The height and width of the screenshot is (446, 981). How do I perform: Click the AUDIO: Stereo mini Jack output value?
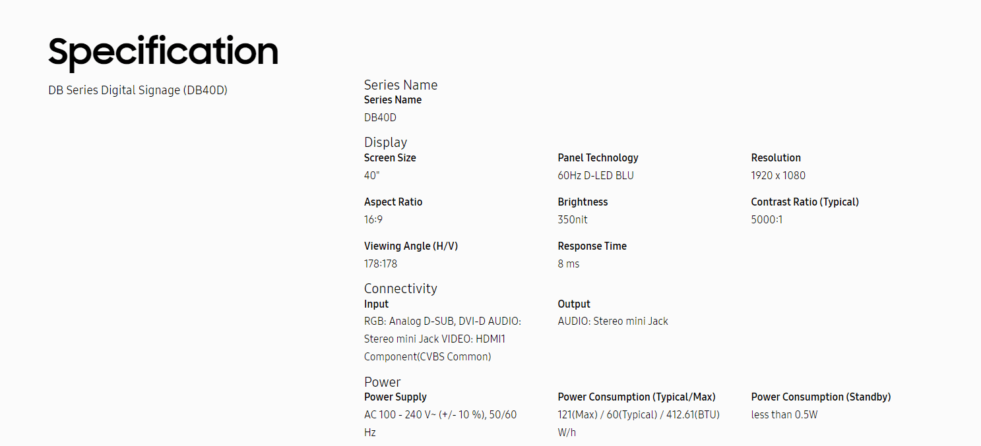pos(613,321)
